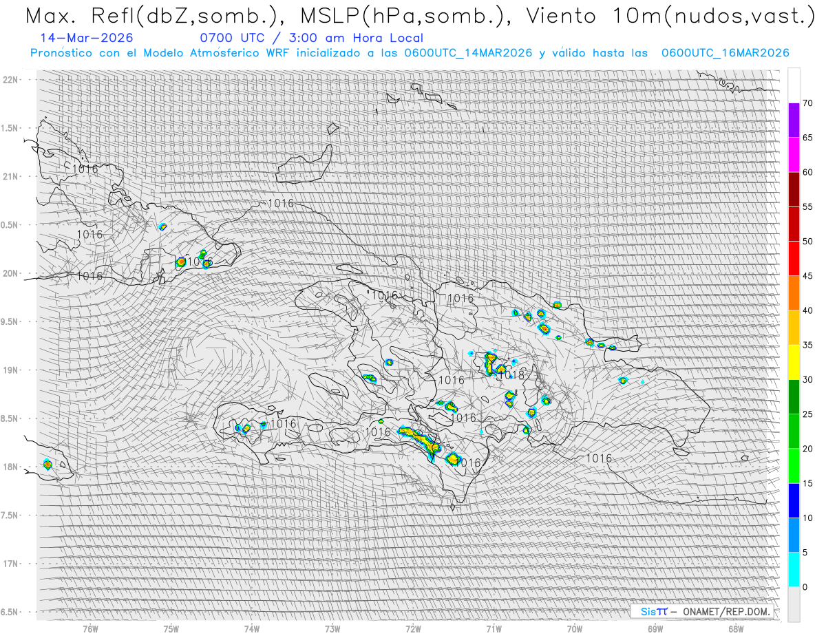The height and width of the screenshot is (638, 826).
Task: Pick the yellow 30–35 dBZ color band
Action: point(794,362)
